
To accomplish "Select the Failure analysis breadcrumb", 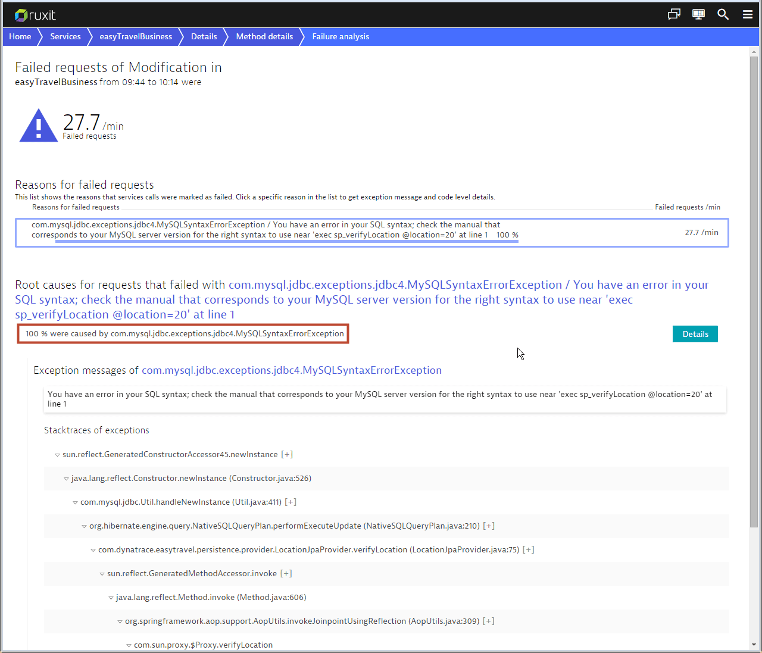I will click(341, 36).
